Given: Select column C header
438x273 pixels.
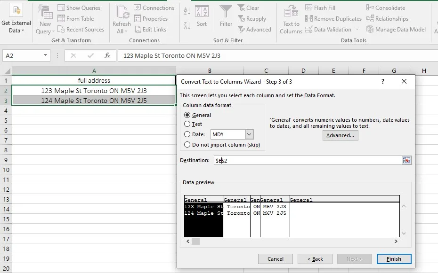Looking at the screenshot, I should tap(266, 70).
